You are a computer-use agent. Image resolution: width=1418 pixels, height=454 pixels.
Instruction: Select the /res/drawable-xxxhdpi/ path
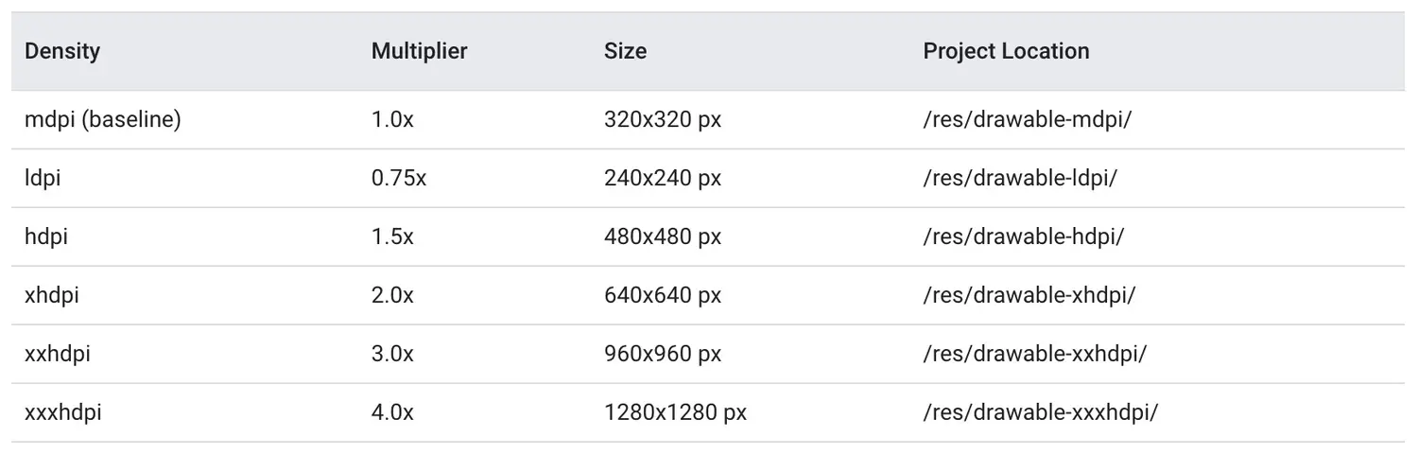(1041, 412)
